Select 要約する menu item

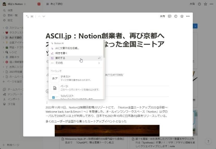coord(76,58)
